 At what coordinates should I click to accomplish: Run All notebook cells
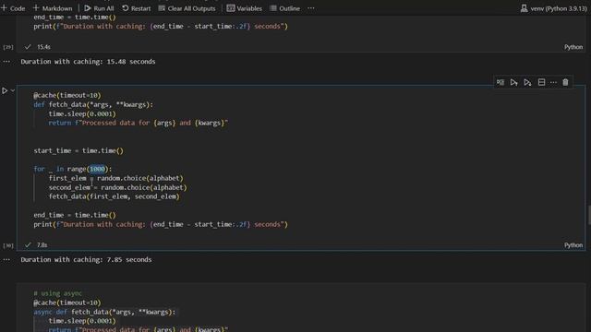click(x=99, y=8)
